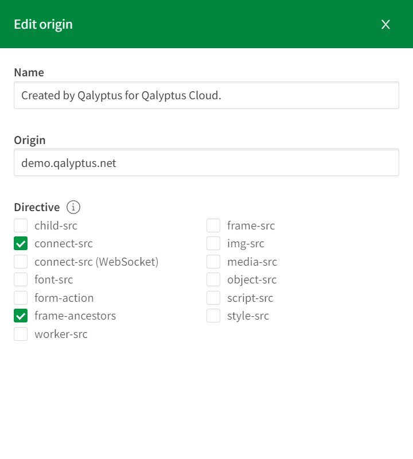Click inside the Name input field
The width and height of the screenshot is (413, 459).
[206, 95]
